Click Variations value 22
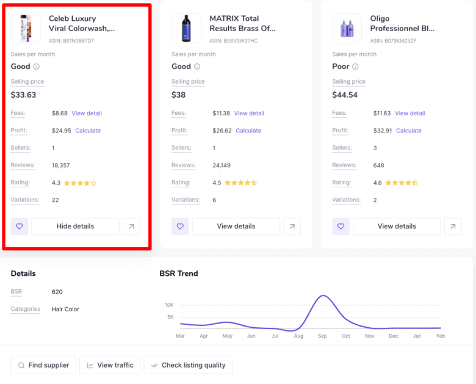Viewport: 476px width, 384px height. 56,200
